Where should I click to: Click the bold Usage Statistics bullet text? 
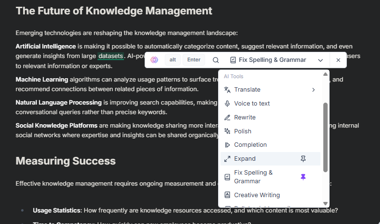pos(57,211)
